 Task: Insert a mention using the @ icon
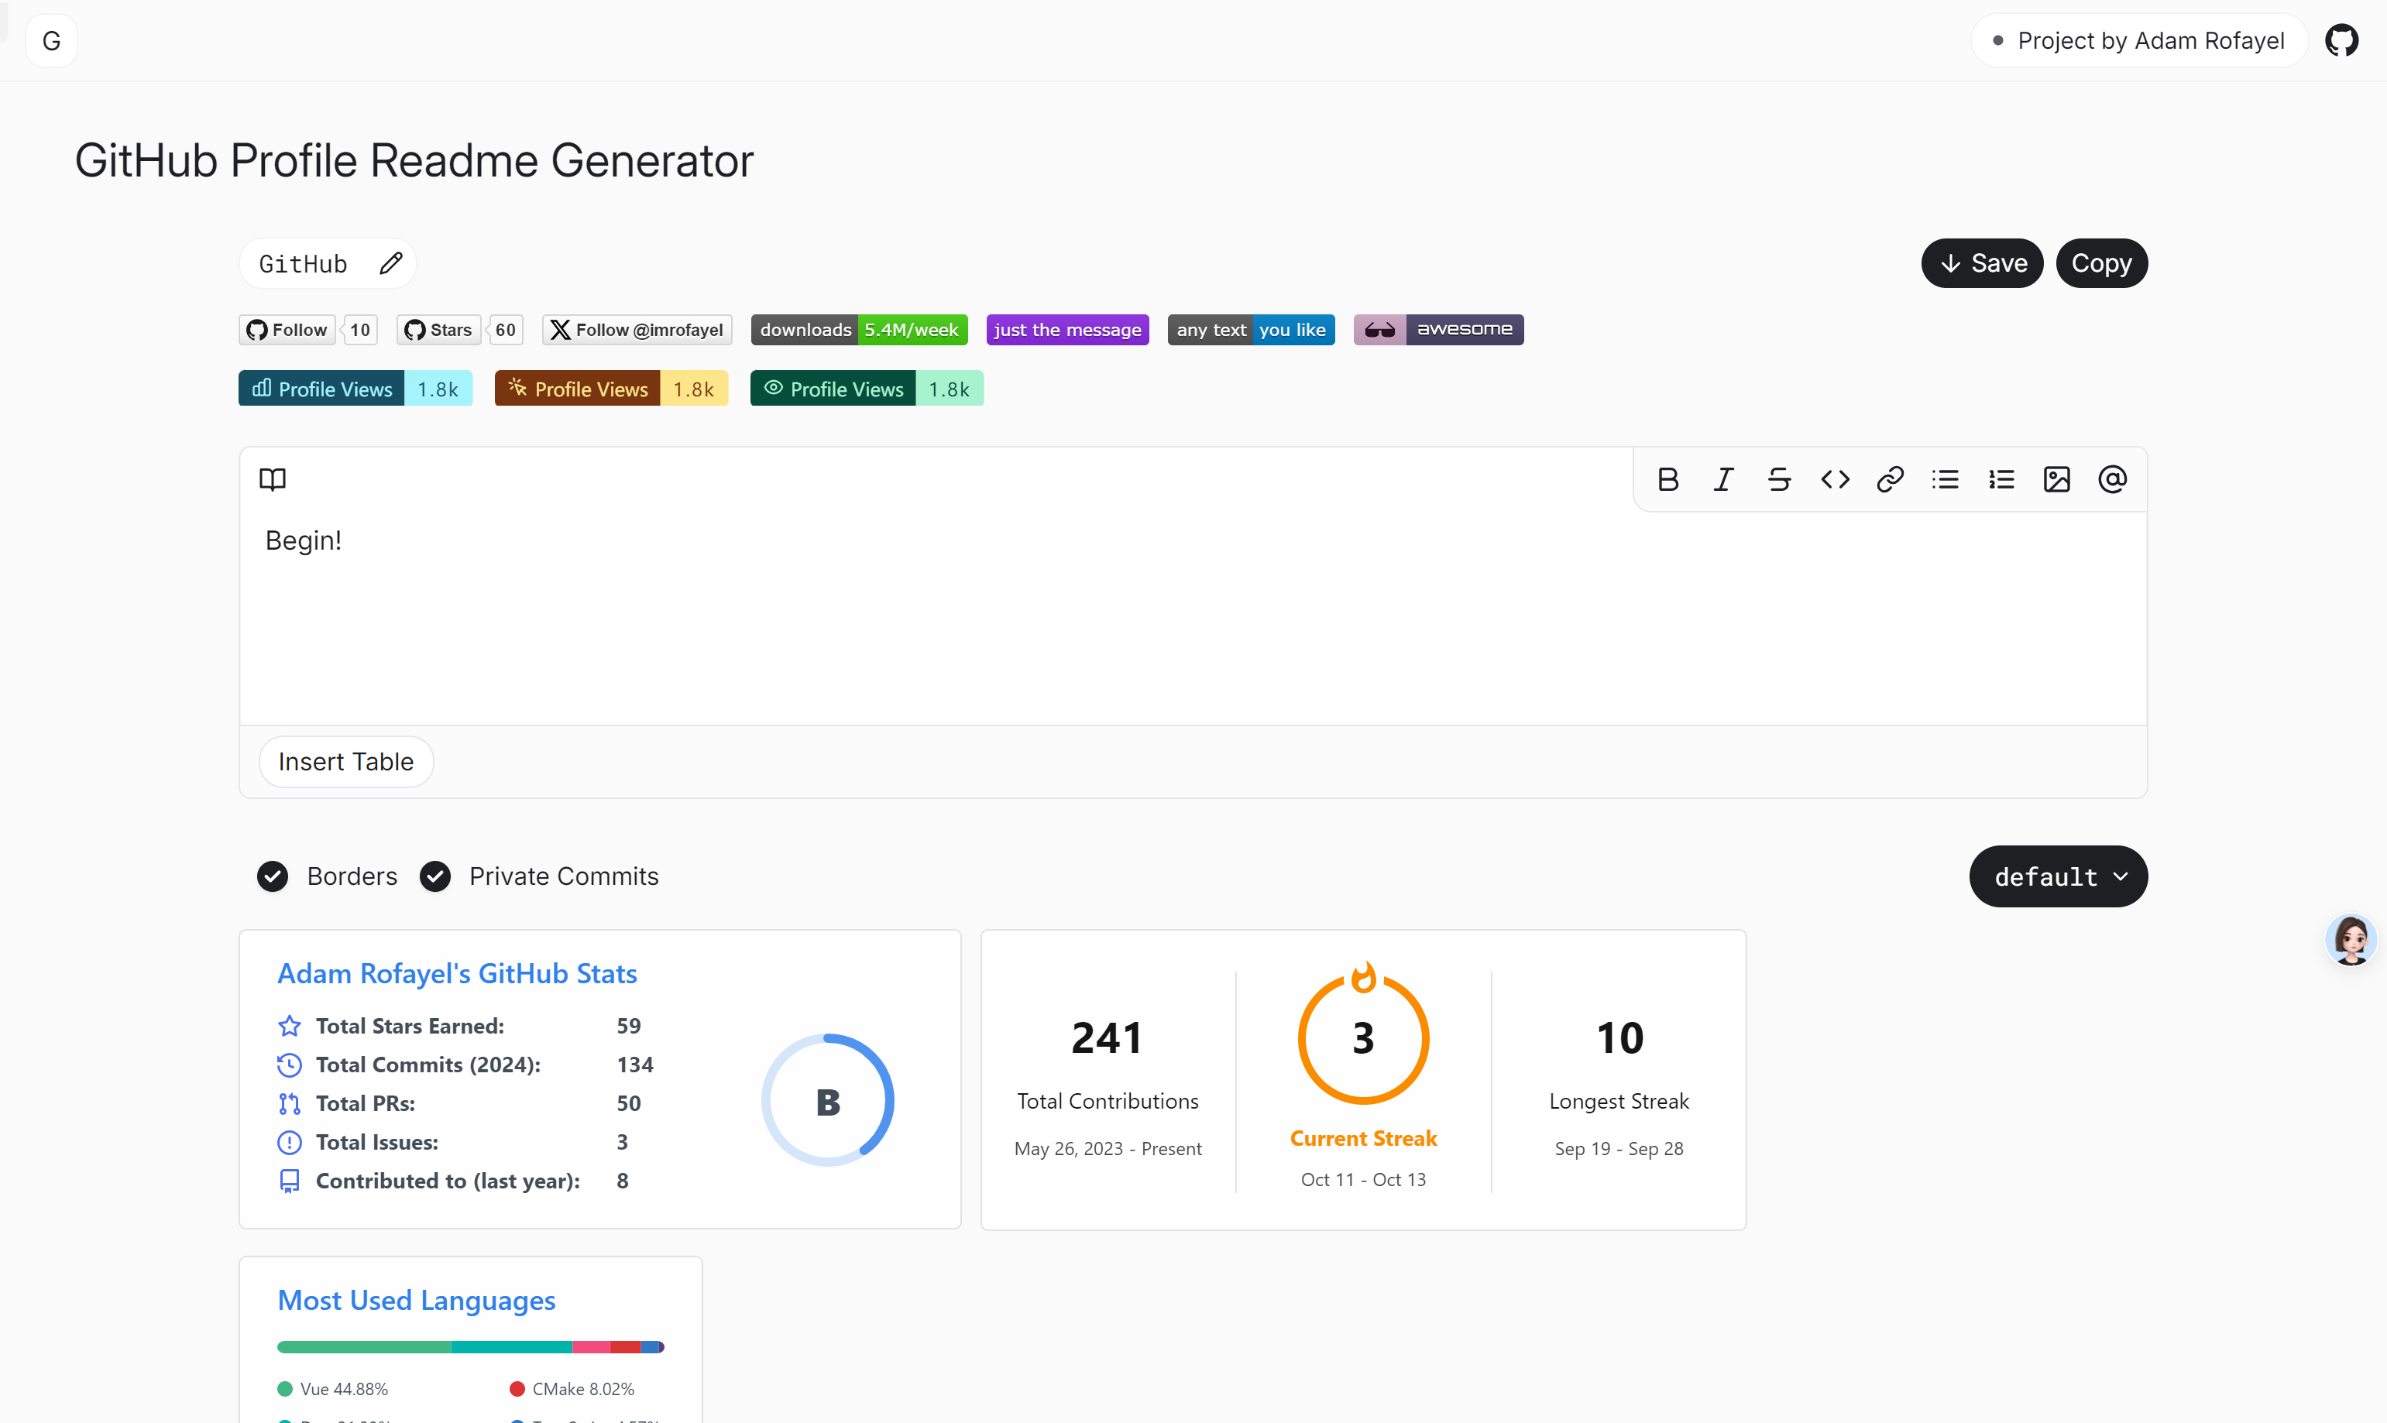tap(2113, 479)
